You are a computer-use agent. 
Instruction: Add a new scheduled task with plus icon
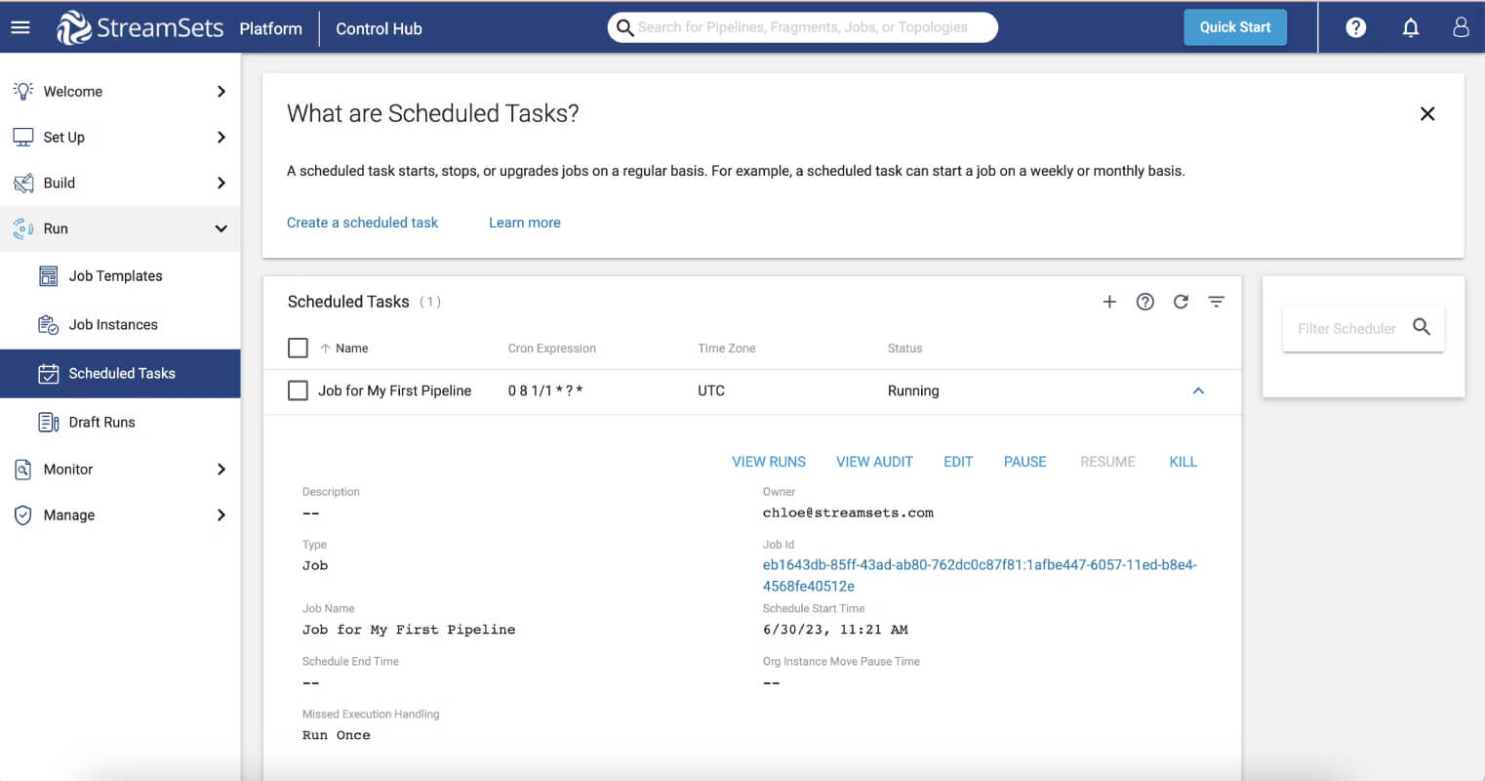1109,302
